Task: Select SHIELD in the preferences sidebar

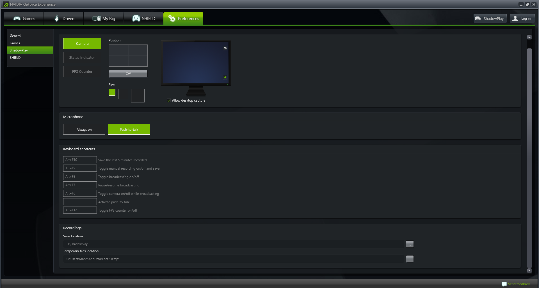Action: (x=30, y=58)
